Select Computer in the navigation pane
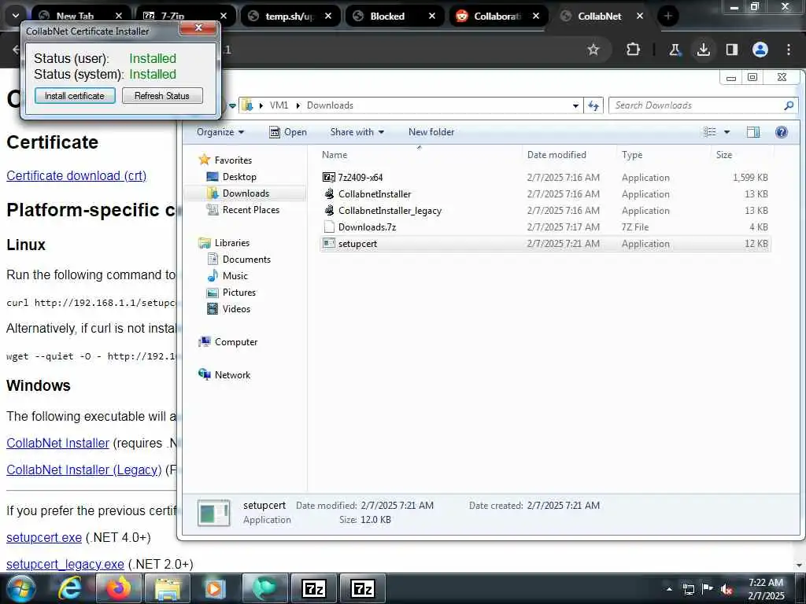The width and height of the screenshot is (806, 604). pos(236,342)
